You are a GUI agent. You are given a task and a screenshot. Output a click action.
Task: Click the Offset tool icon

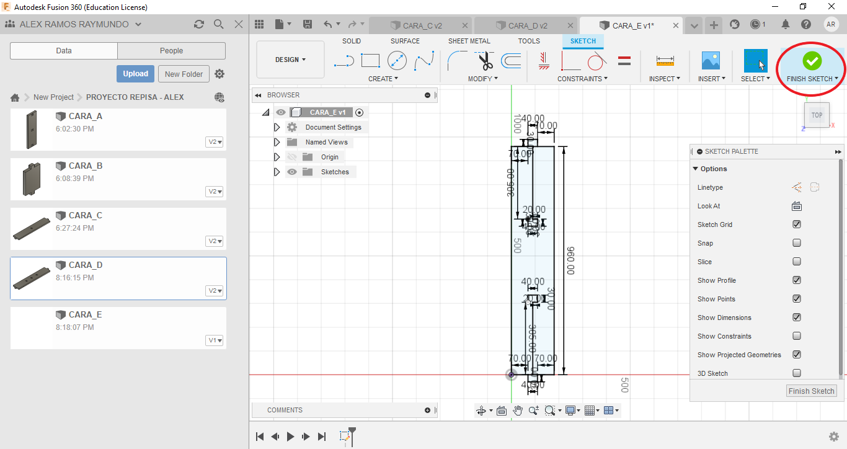click(x=511, y=61)
